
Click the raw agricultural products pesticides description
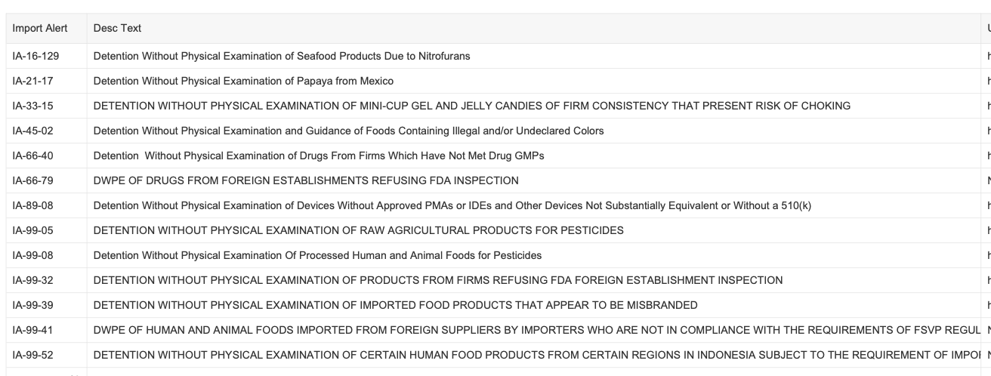click(358, 230)
